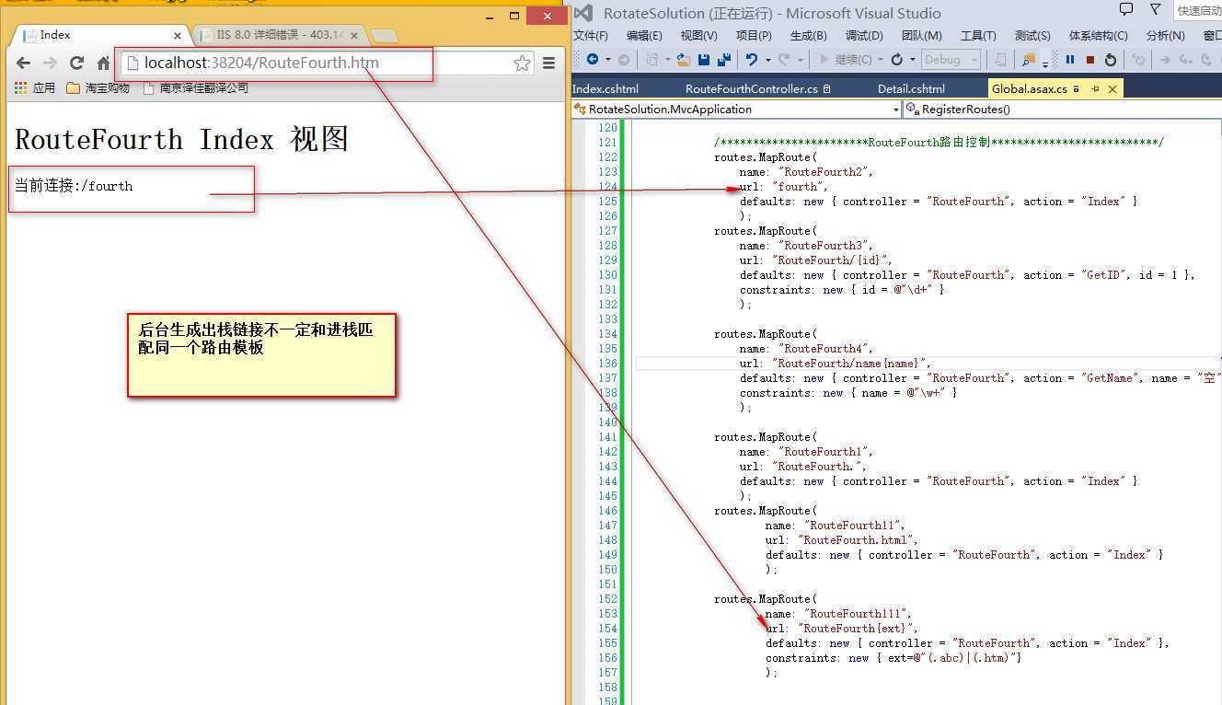Open the 项目(P) menu
The height and width of the screenshot is (705, 1222).
[754, 35]
